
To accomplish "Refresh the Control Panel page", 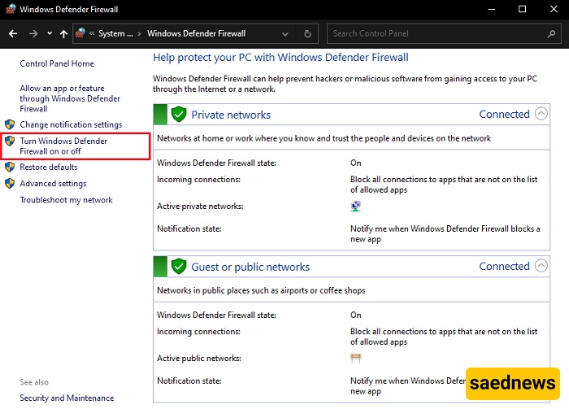I will (308, 34).
